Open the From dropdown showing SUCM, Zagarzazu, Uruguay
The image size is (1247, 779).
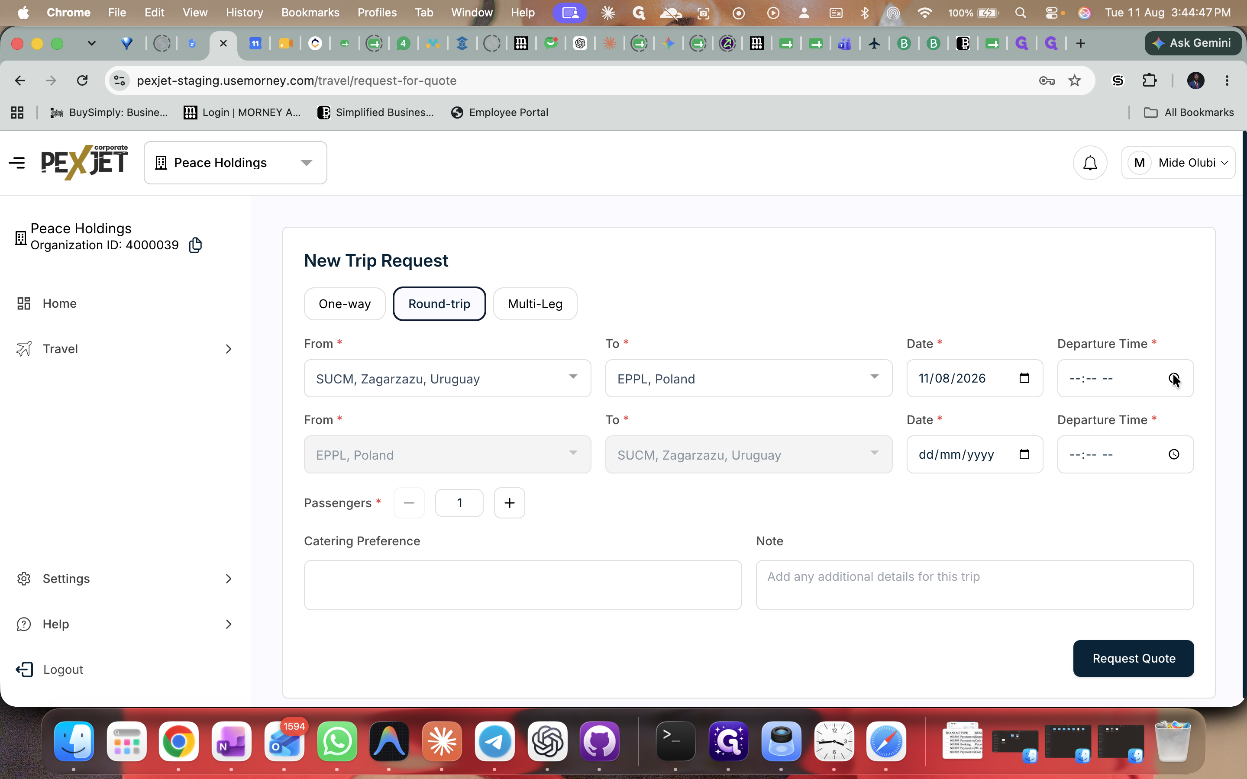(447, 378)
